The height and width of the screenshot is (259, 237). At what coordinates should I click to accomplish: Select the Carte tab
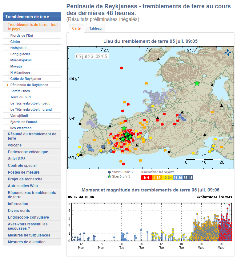point(76,28)
